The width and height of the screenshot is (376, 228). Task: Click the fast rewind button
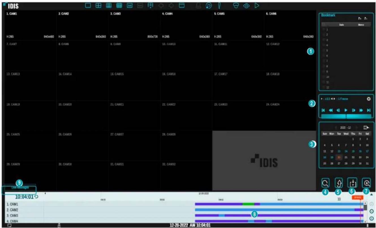coord(330,110)
